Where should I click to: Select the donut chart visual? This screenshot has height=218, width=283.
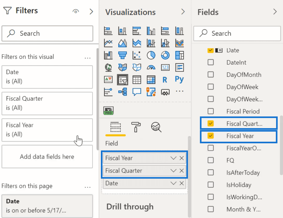pos(165,55)
